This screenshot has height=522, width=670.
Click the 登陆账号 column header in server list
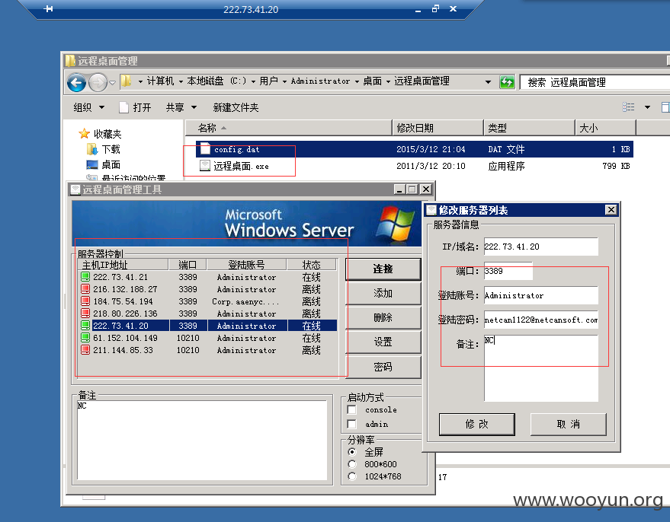click(246, 264)
